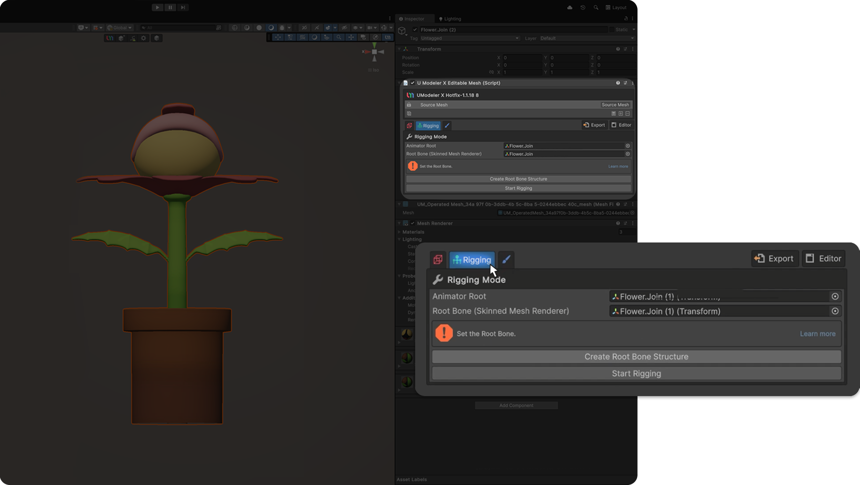Click Animator Root object picker circle in enlarged callout

[835, 296]
